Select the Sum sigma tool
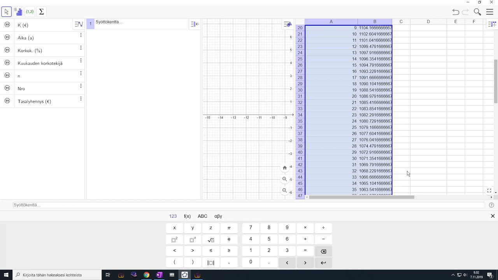 pyautogui.click(x=41, y=12)
